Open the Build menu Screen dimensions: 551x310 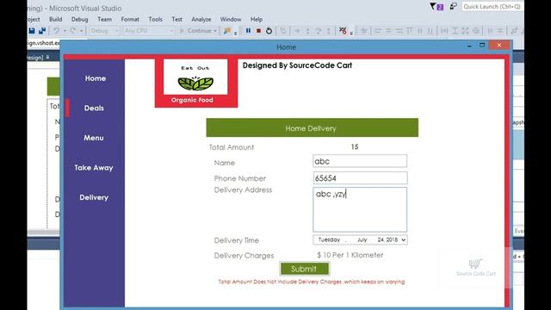tap(55, 19)
